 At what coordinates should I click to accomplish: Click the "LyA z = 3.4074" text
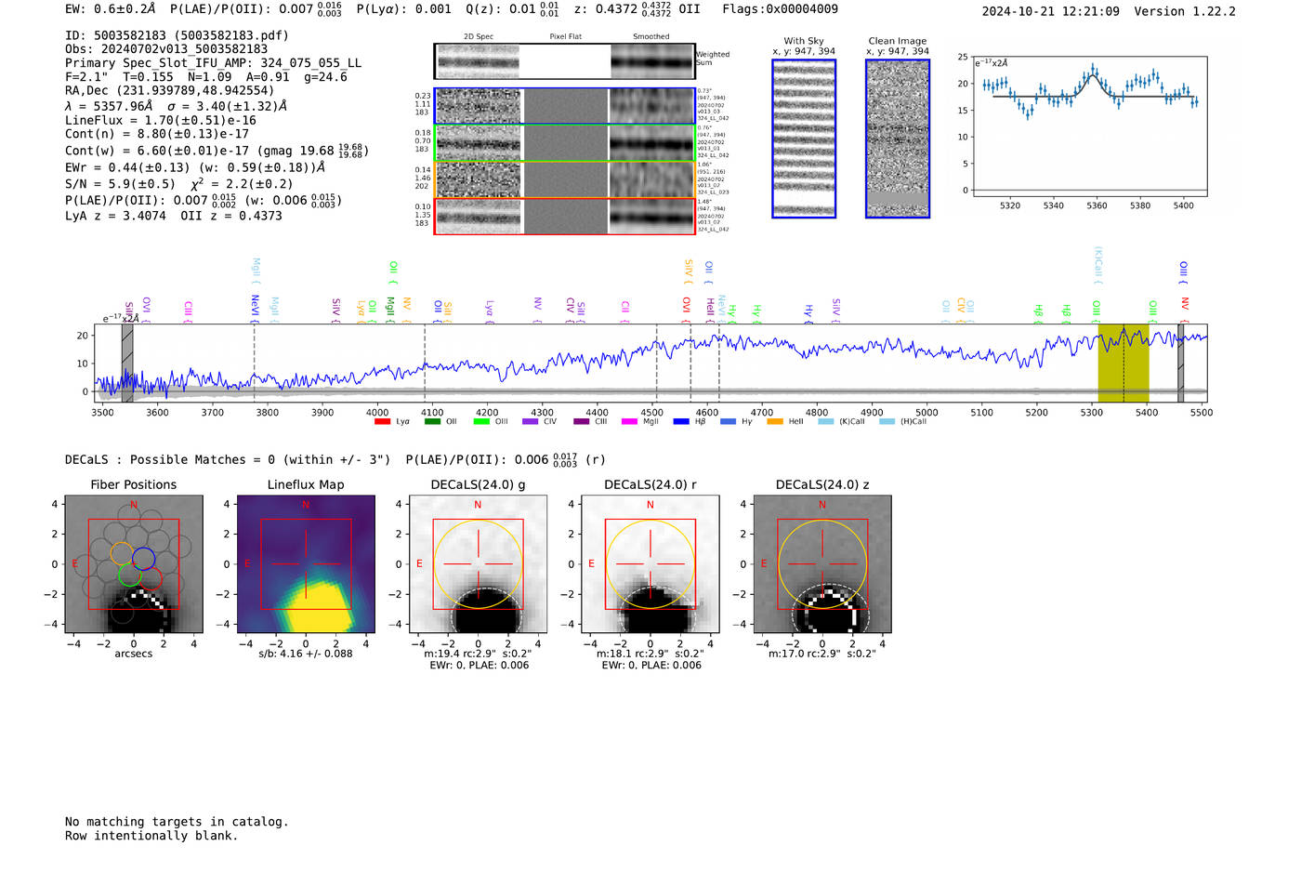(x=115, y=216)
